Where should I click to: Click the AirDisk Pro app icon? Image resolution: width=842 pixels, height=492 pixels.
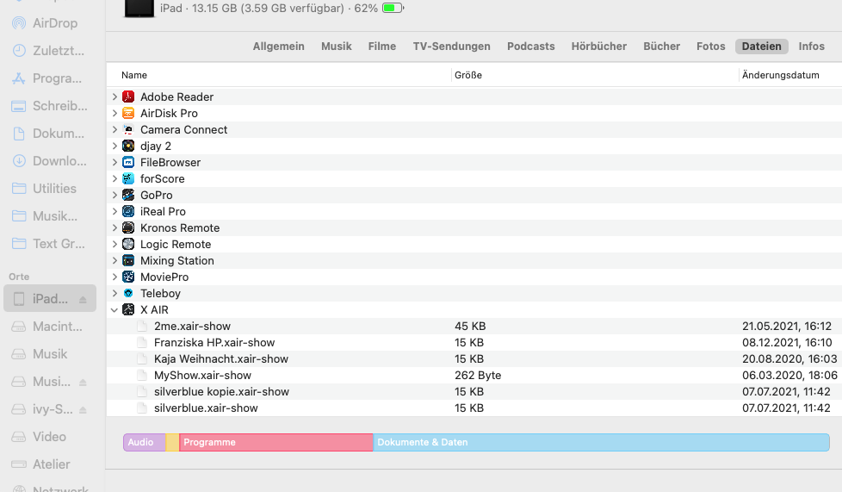[x=128, y=113]
